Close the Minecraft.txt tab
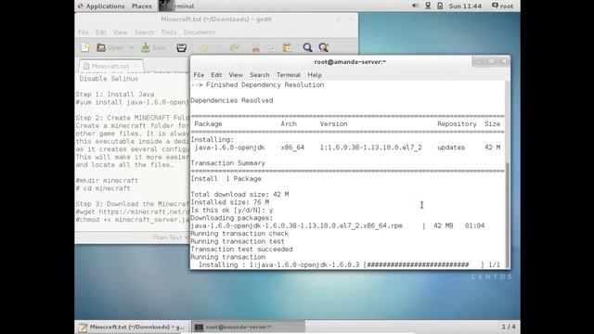Viewport: 594px width, 334px height. point(136,66)
